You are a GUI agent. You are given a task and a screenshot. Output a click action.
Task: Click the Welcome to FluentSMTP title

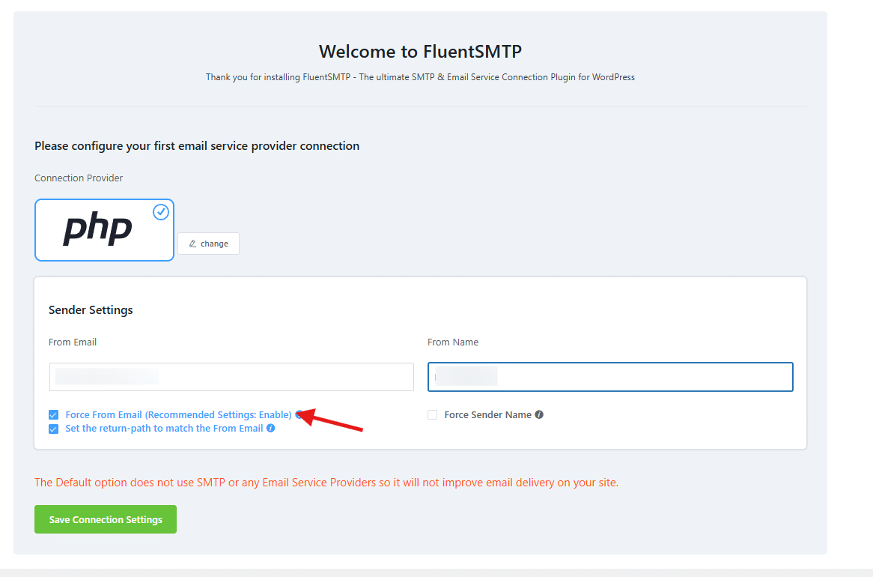pos(420,51)
